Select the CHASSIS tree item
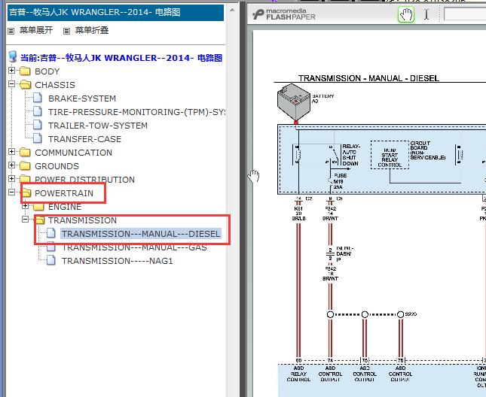The height and width of the screenshot is (397, 486). (x=55, y=85)
